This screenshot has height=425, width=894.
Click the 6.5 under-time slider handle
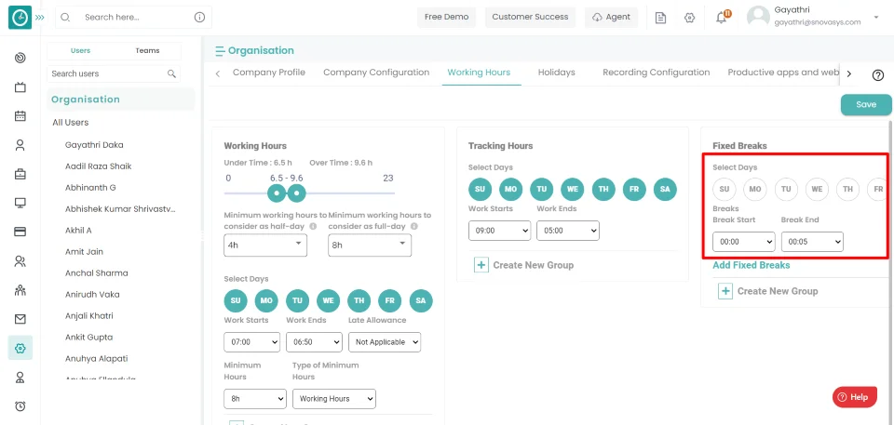(277, 193)
